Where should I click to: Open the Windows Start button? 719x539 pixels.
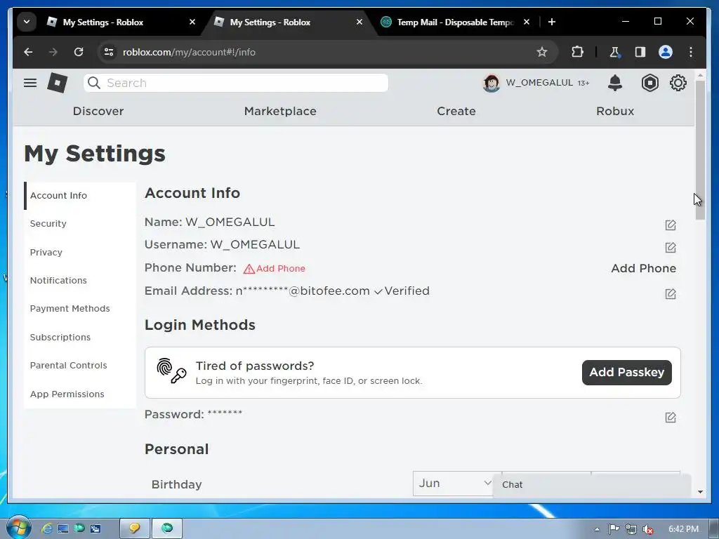click(18, 528)
